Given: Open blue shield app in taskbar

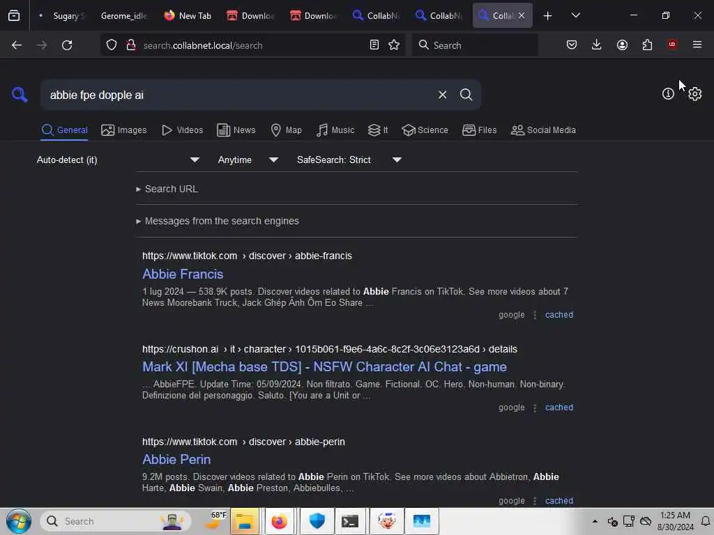Looking at the screenshot, I should point(317,521).
